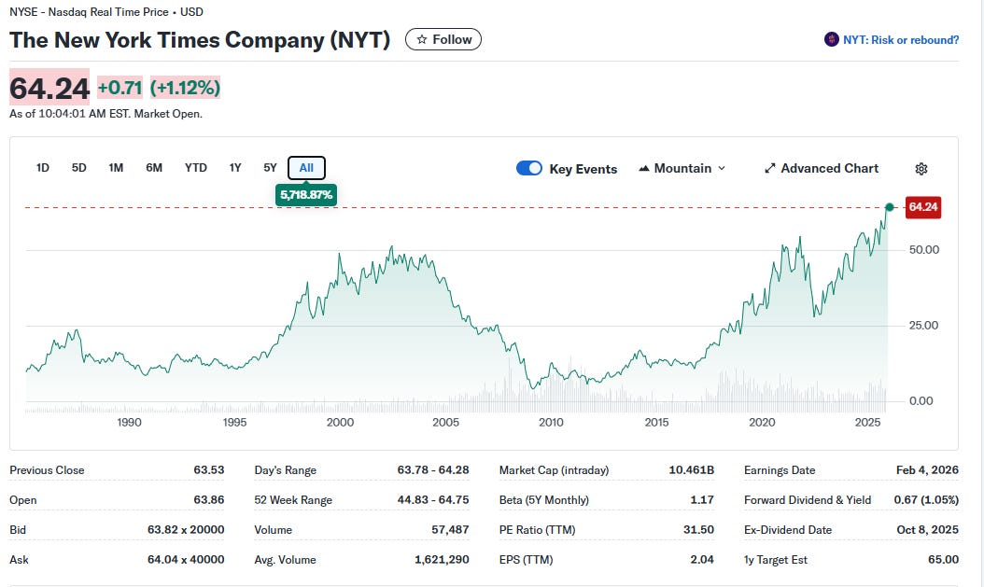Click the EPS (TTM) value 2.04
The image size is (984, 587).
702,559
